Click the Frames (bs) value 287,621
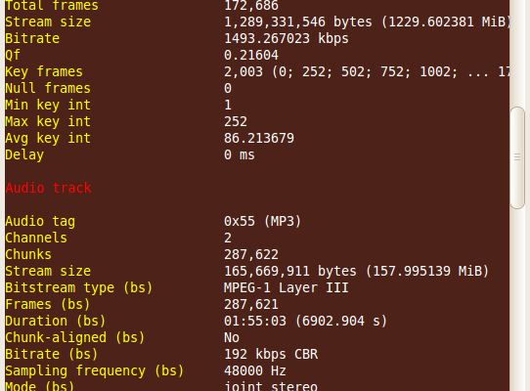The width and height of the screenshot is (530, 391). 251,304
